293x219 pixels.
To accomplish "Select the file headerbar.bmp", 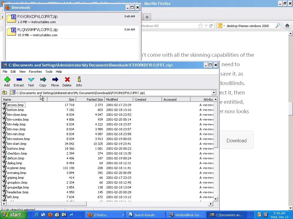I will 18,192.
